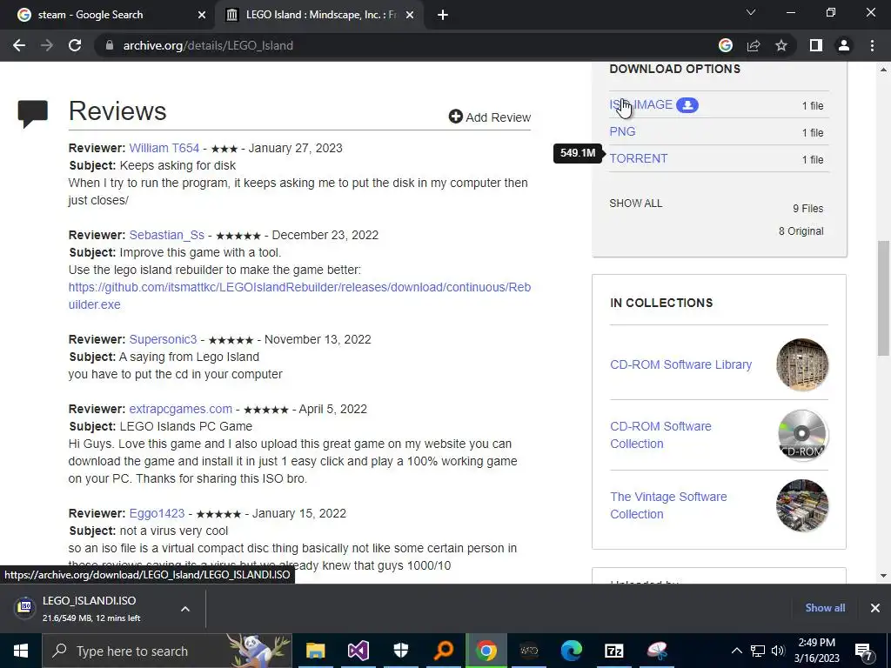The height and width of the screenshot is (668, 891).
Task: Open the volume tray icon
Action: tap(778, 651)
